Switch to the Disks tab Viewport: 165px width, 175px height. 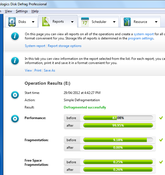[22, 22]
